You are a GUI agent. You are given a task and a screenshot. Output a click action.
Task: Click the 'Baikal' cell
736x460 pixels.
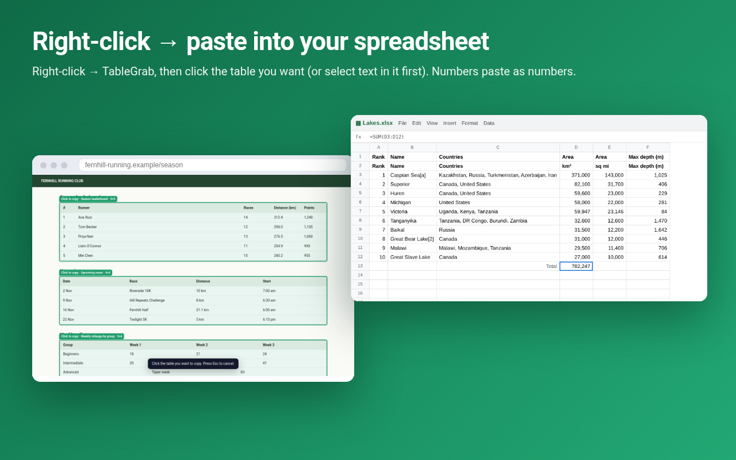coord(412,229)
